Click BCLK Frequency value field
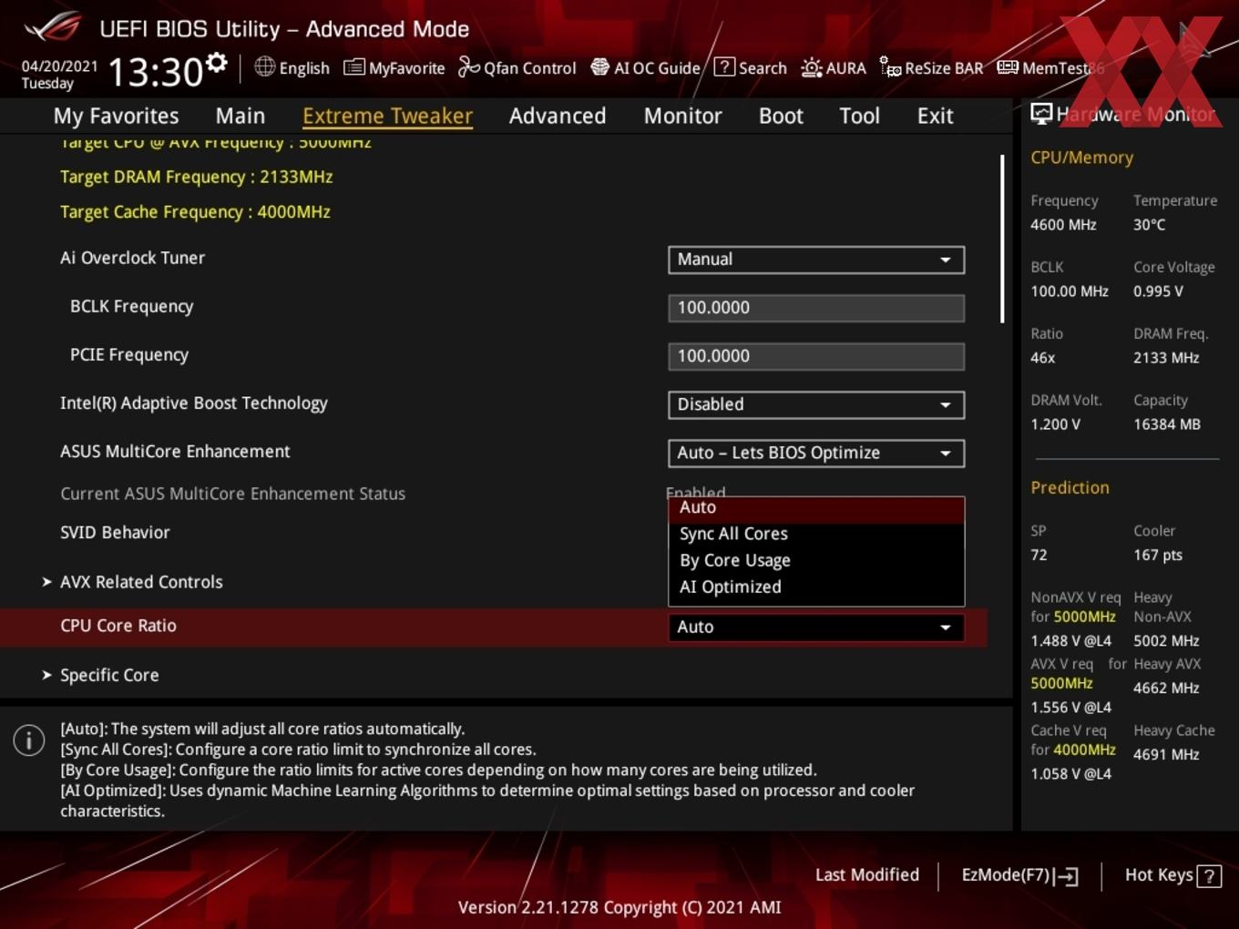 point(815,308)
